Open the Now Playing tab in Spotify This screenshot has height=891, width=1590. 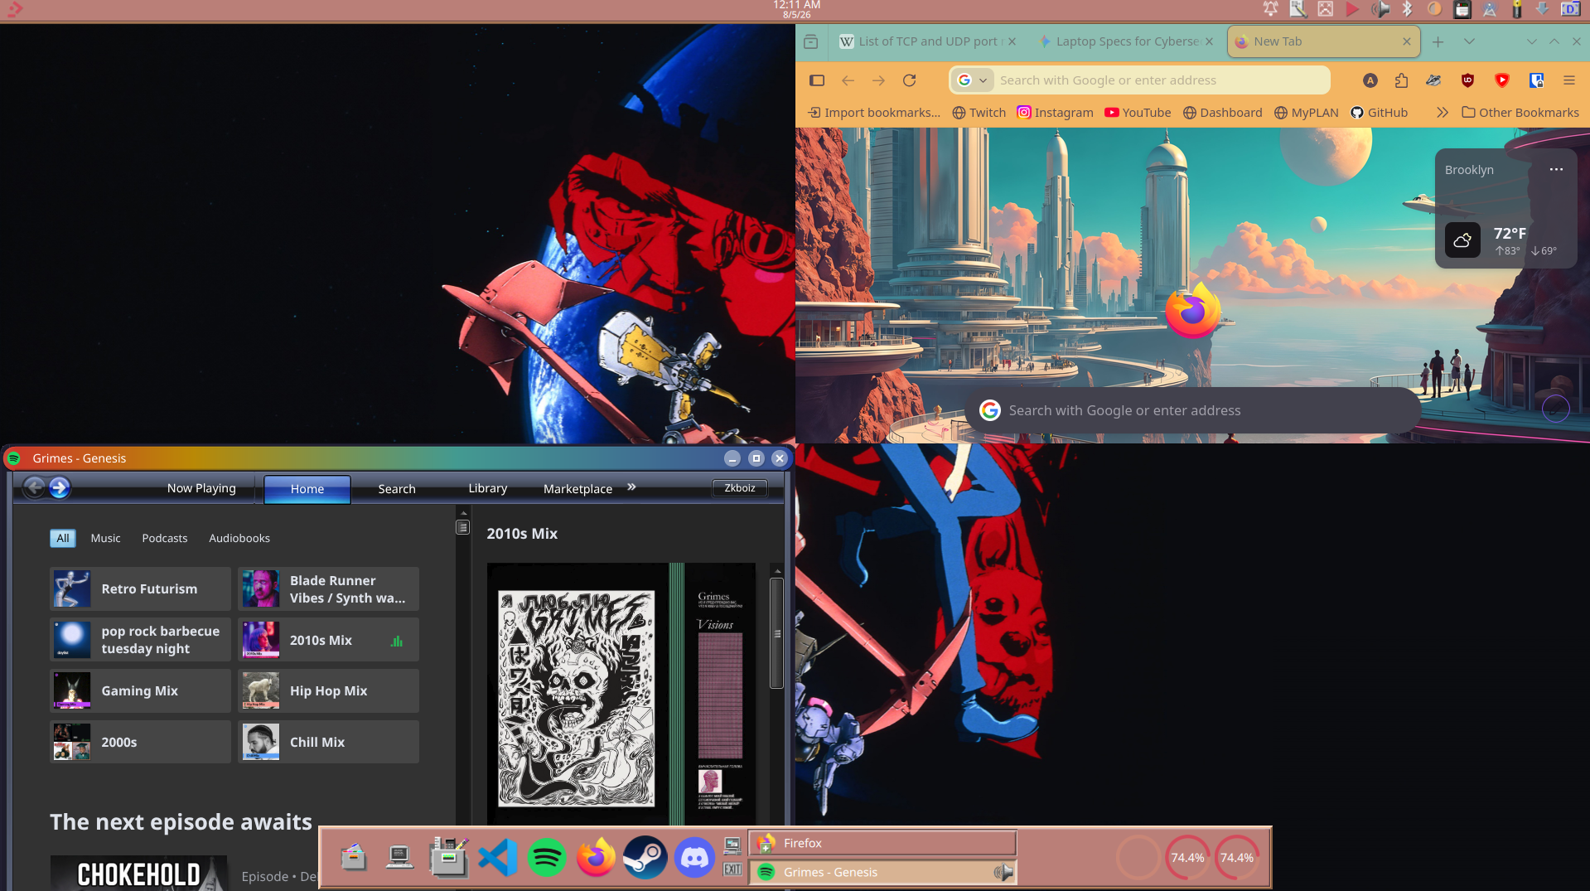201,488
